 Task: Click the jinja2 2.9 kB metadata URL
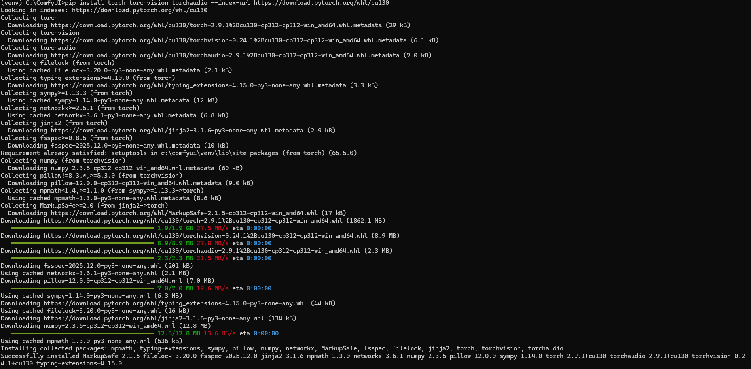[177, 131]
